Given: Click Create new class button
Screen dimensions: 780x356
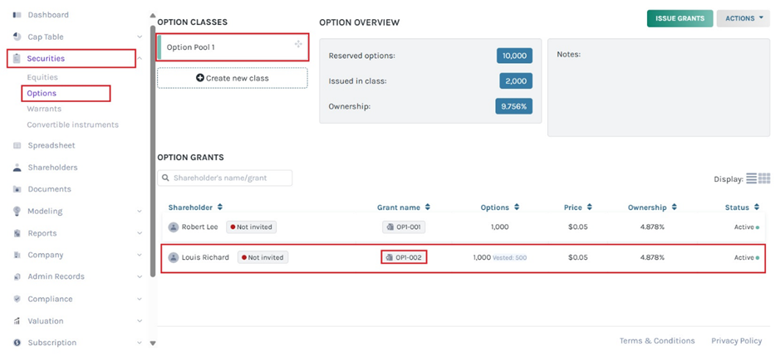Looking at the screenshot, I should tap(232, 78).
